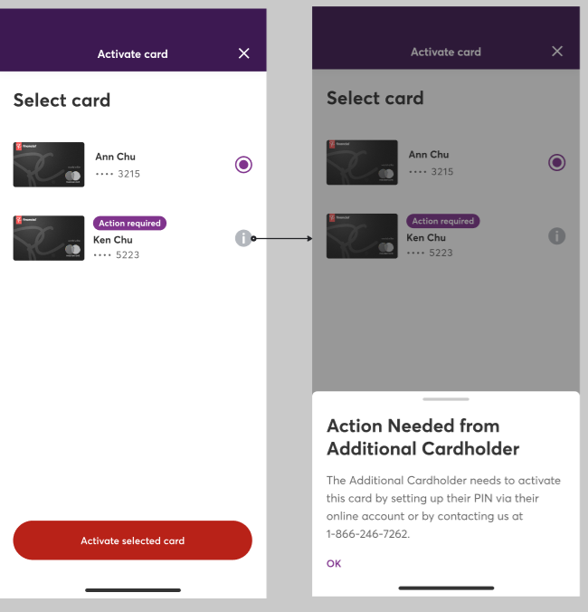Image resolution: width=588 pixels, height=612 pixels.
Task: Tap the Action required badge on the white screen
Action: (129, 224)
